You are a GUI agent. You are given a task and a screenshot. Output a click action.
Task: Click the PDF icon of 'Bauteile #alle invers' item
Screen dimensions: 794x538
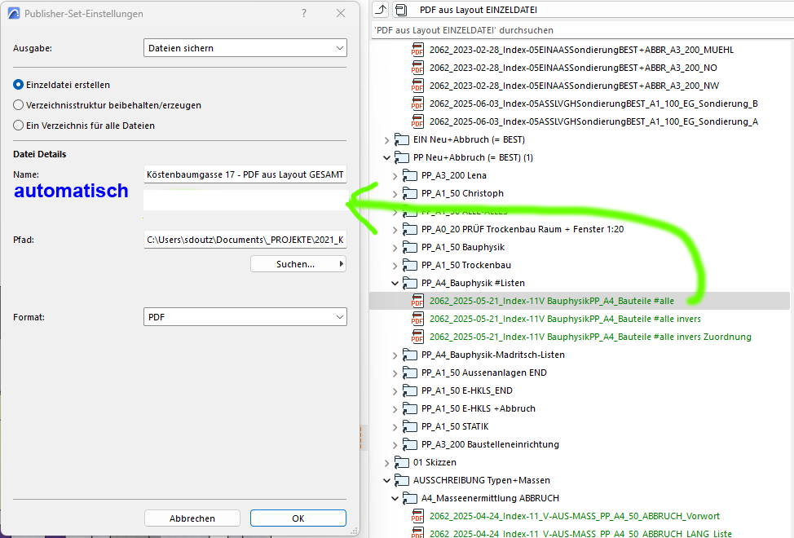click(417, 319)
